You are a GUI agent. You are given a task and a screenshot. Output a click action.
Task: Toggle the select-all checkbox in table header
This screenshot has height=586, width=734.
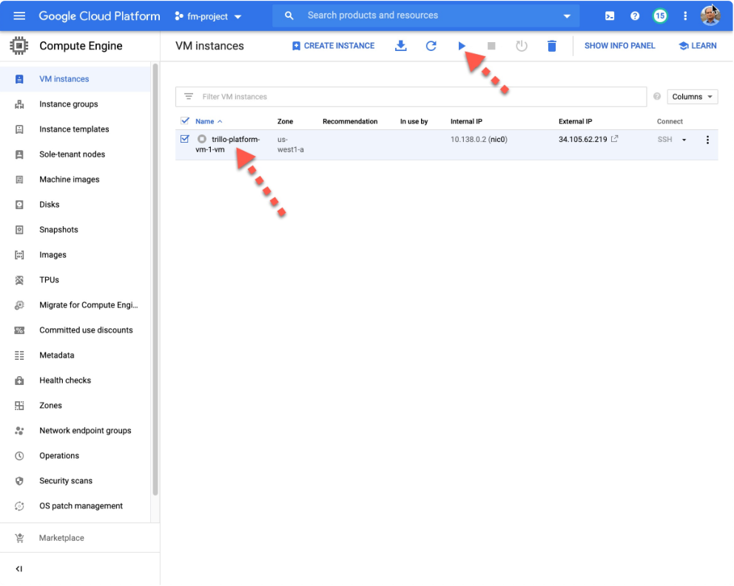pyautogui.click(x=185, y=120)
